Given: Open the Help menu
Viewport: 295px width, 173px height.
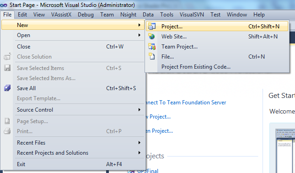Looking at the screenshot, I should pos(259,15).
